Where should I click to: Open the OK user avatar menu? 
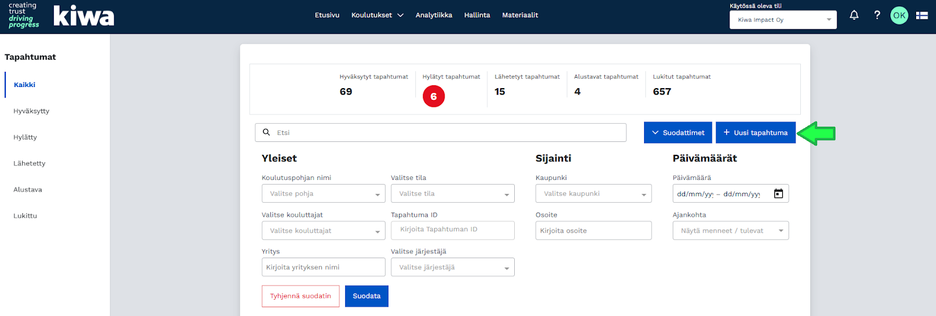(899, 16)
